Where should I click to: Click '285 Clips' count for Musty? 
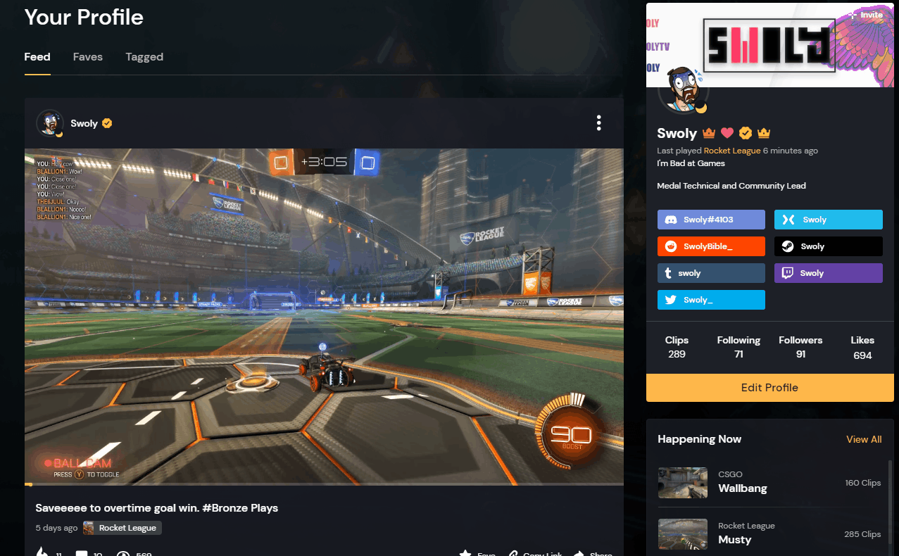click(x=862, y=534)
